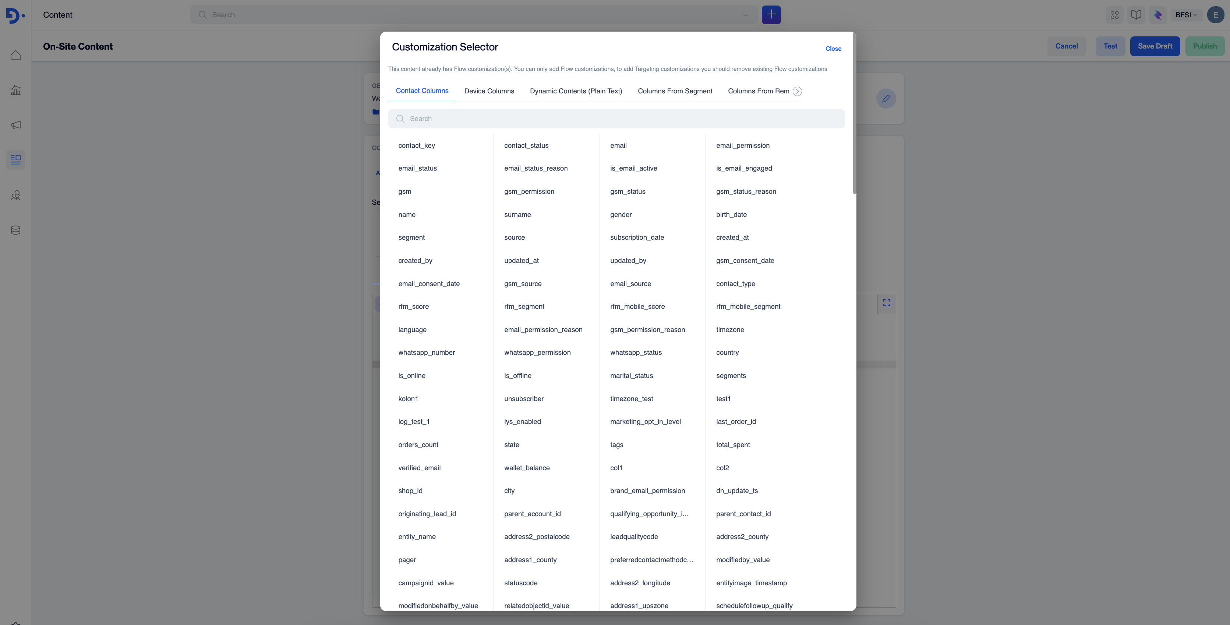This screenshot has height=625, width=1230.
Task: Select the last_order_id column
Action: tap(736, 422)
